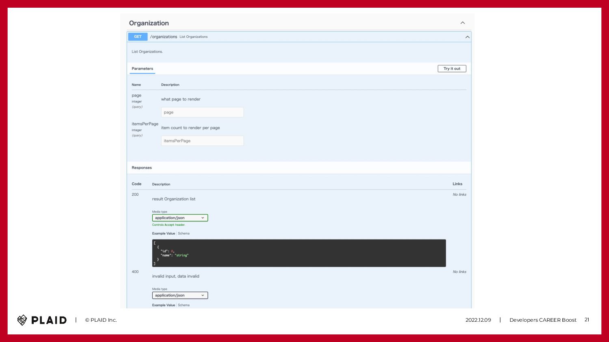Focus the itemsPerPage input field

pos(202,141)
